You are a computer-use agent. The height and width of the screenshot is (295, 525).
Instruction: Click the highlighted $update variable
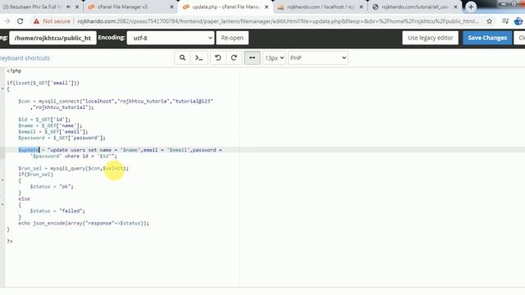click(29, 150)
